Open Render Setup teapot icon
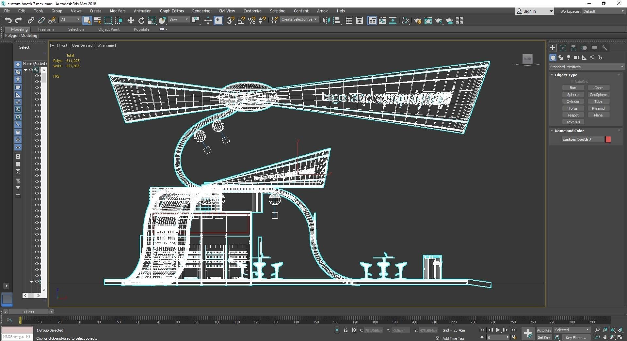 (418, 21)
